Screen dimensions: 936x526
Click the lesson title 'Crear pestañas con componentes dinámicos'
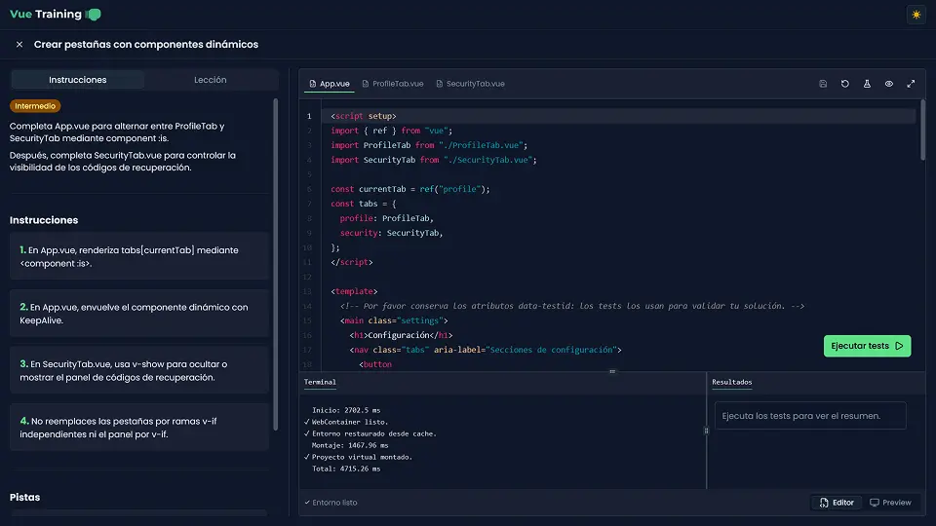tap(146, 44)
